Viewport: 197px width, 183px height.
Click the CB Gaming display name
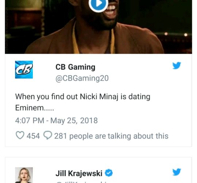(x=75, y=67)
